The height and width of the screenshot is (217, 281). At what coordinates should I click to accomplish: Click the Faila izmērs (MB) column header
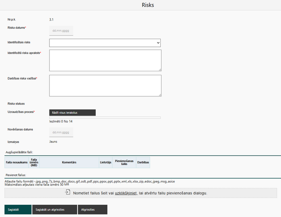(34, 162)
